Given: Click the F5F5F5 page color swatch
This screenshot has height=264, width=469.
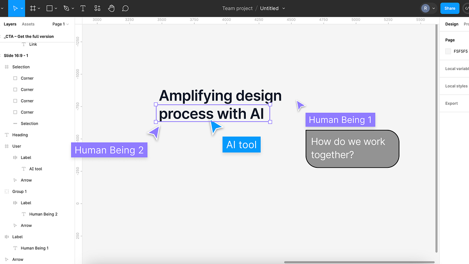Looking at the screenshot, I should [x=448, y=51].
